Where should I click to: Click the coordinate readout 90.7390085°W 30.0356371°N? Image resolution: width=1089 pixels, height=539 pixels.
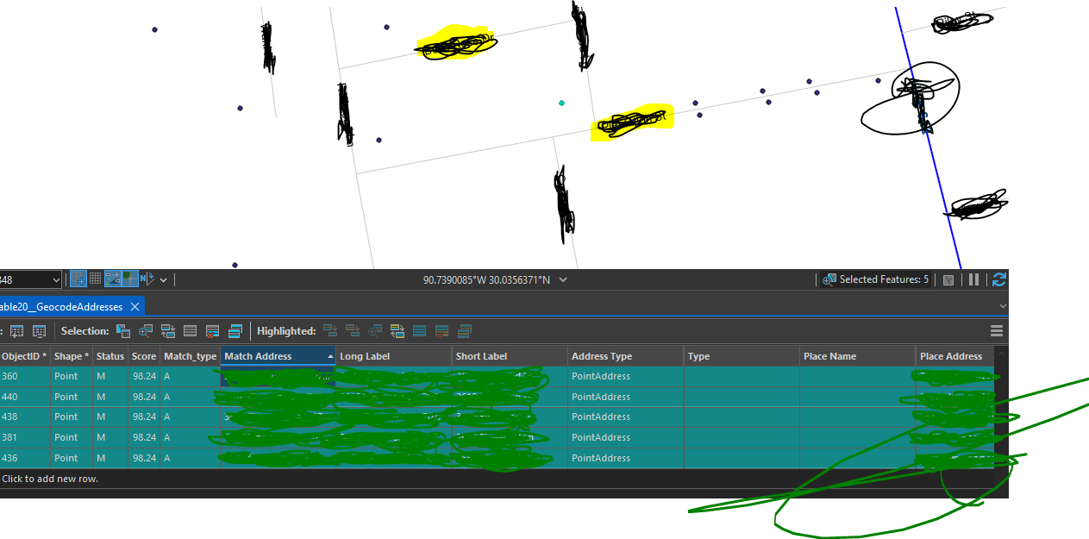pyautogui.click(x=486, y=279)
